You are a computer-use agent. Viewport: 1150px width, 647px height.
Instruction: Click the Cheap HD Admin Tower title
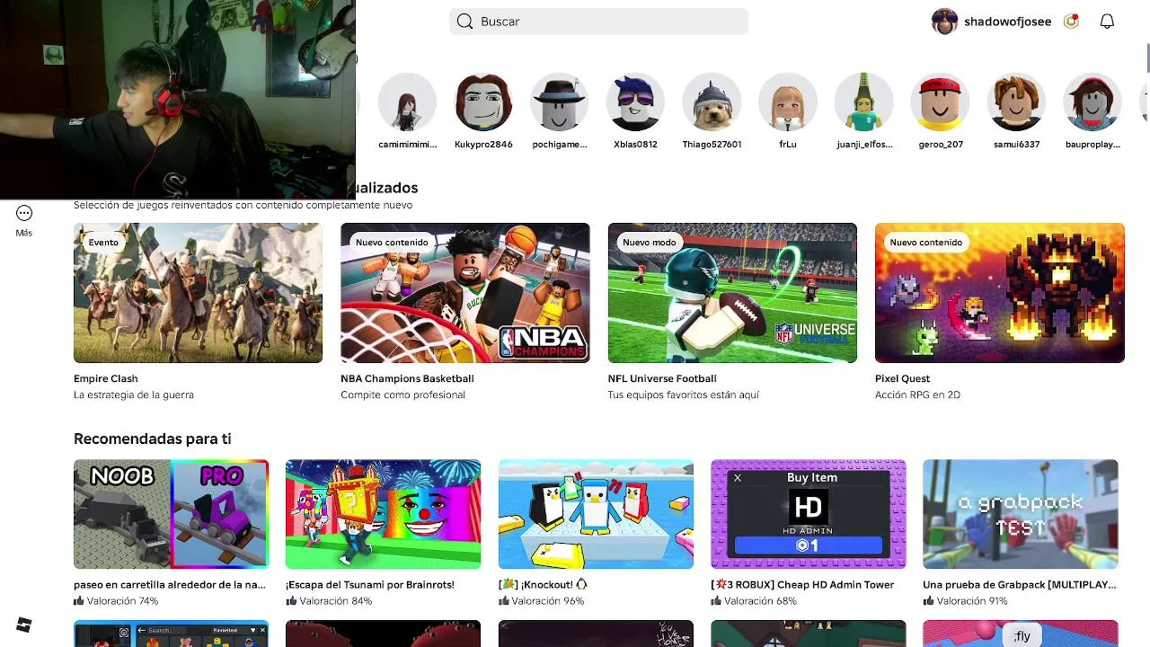[802, 584]
